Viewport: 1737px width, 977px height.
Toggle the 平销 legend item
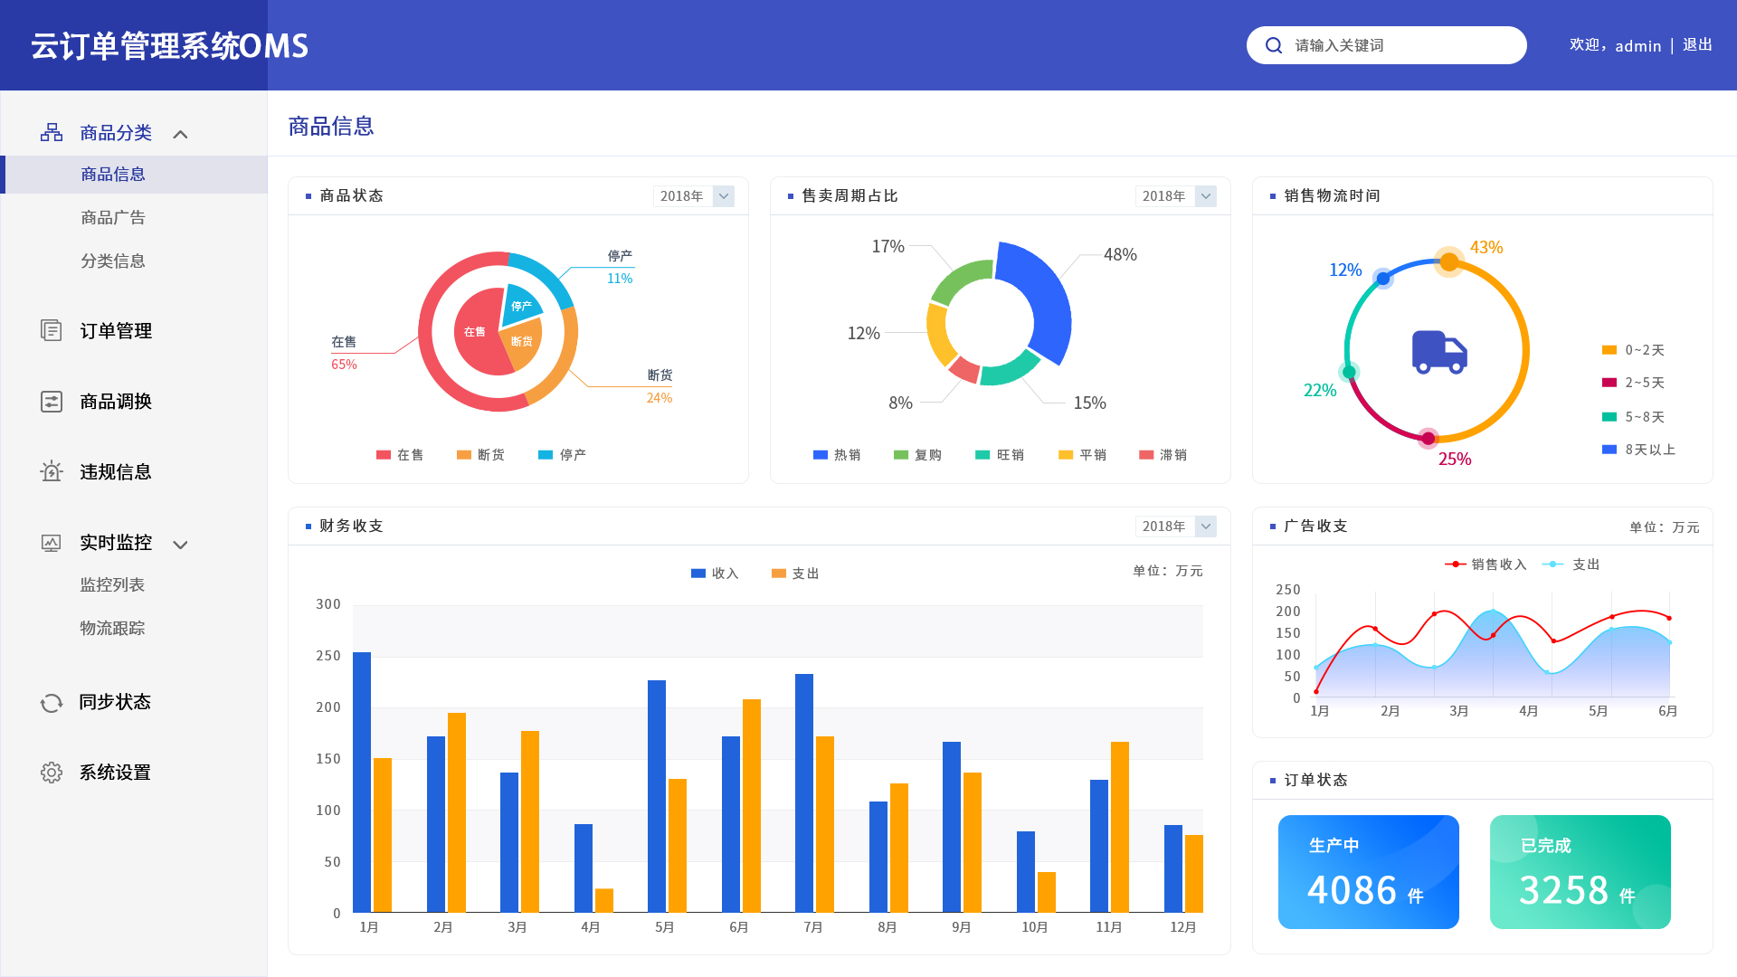1082,455
